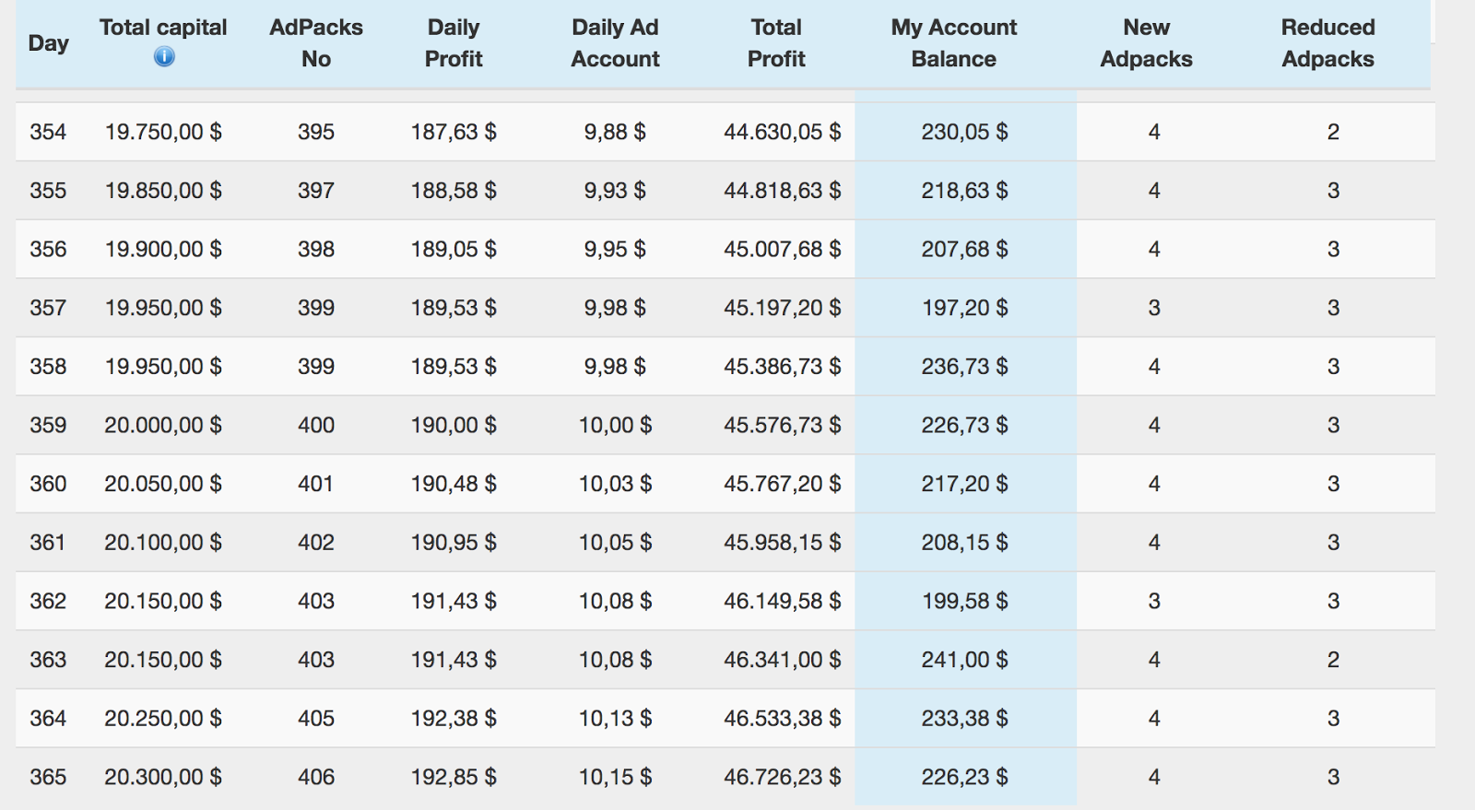Select account balance 226,23 $ cell
The height and width of the screenshot is (810, 1475).
pyautogui.click(x=964, y=777)
